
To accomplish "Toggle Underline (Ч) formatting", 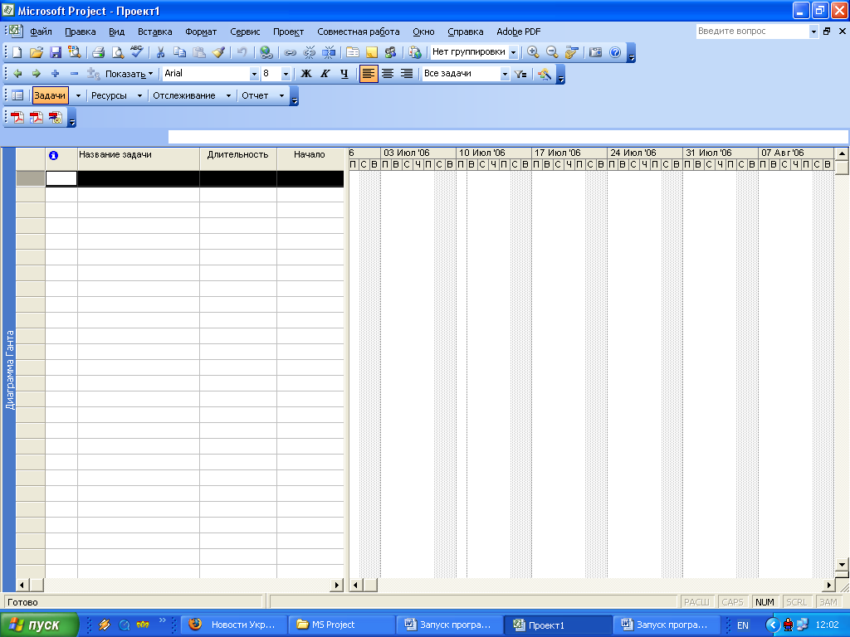I will (x=344, y=74).
